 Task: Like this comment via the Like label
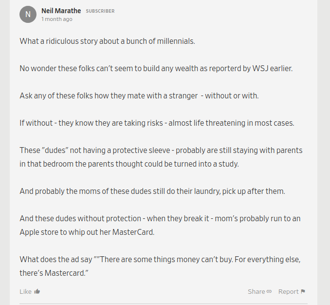(25, 291)
